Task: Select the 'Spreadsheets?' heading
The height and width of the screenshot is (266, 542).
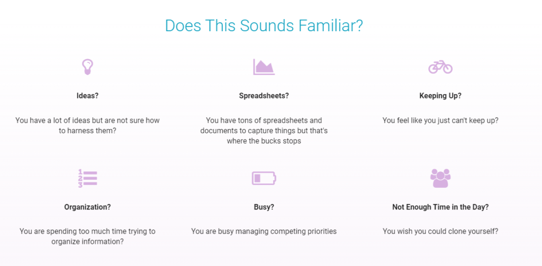Action: (264, 96)
